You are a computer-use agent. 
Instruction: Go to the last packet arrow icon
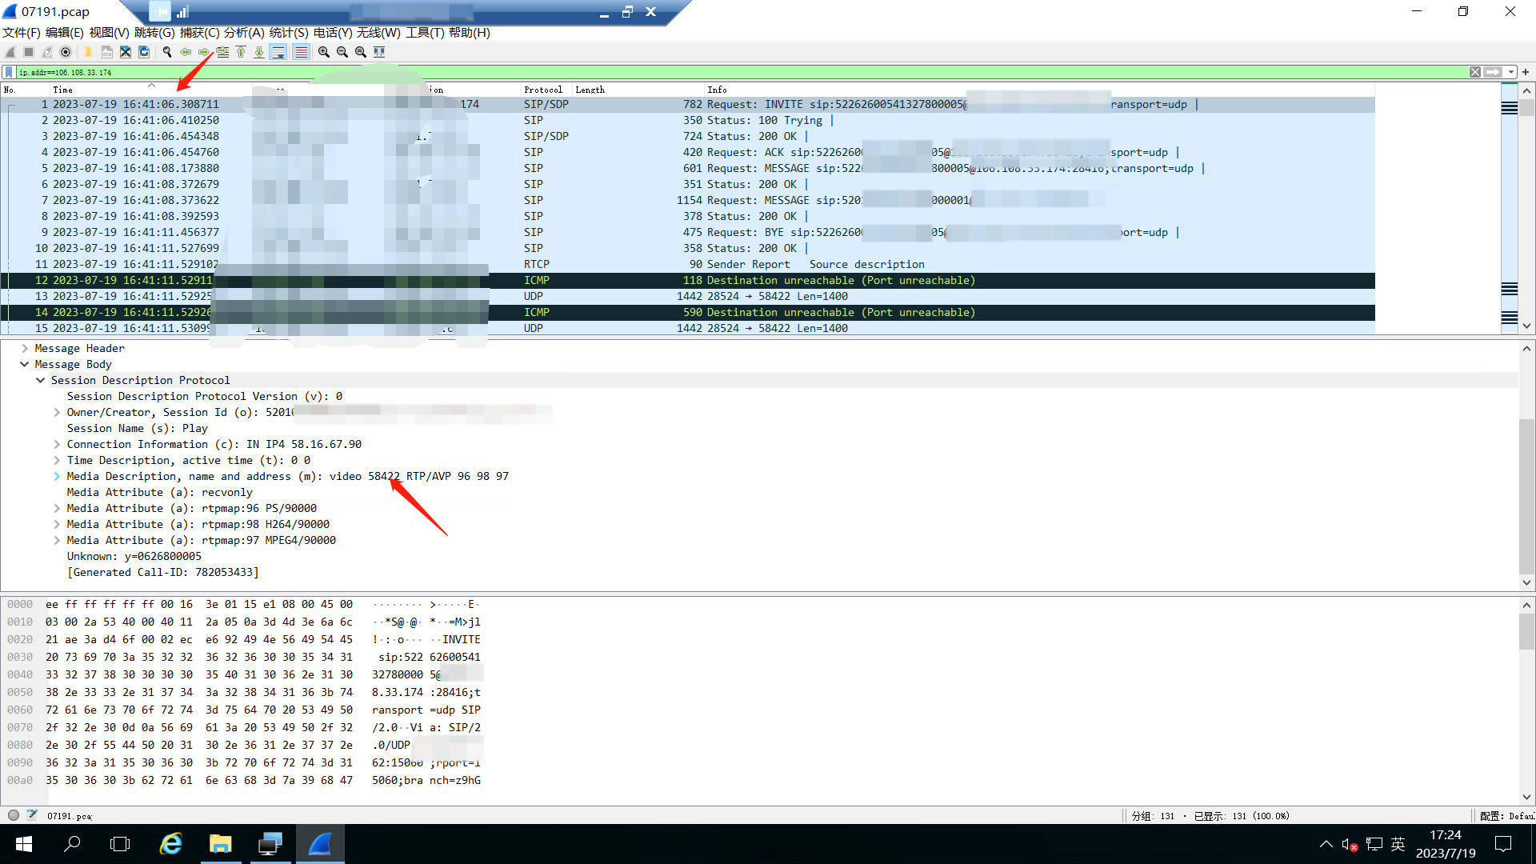pyautogui.click(x=259, y=52)
